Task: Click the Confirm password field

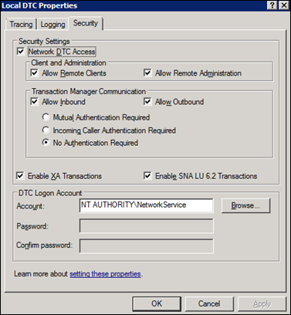Action: 146,246
